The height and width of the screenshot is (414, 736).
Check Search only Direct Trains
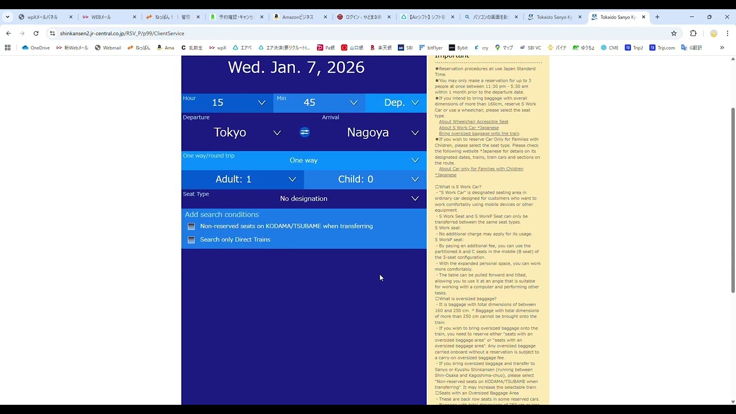tap(191, 240)
